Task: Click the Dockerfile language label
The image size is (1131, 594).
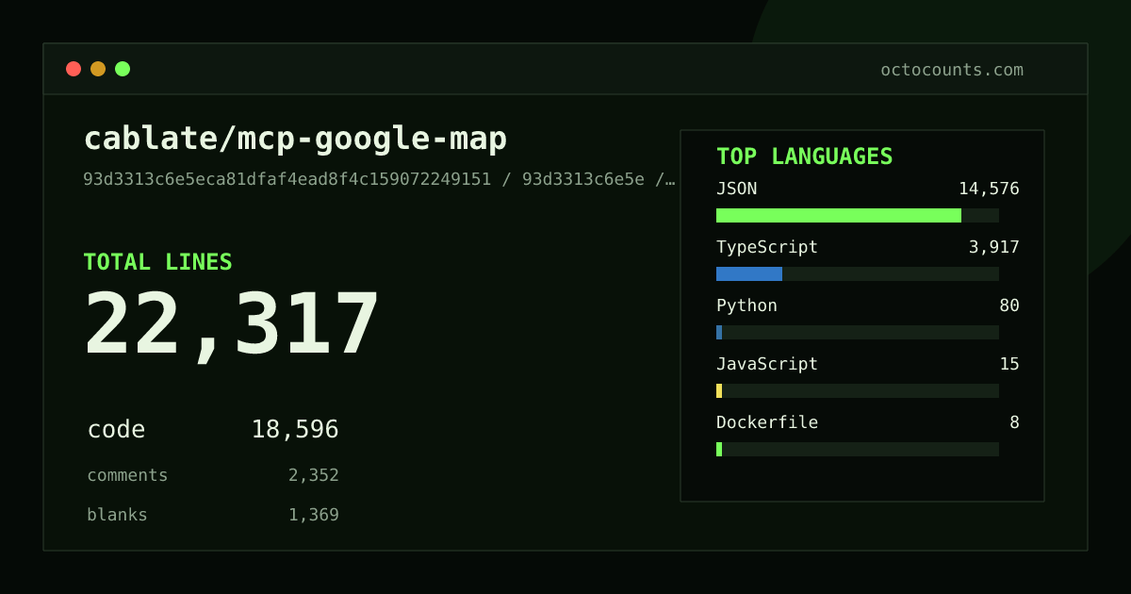Action: coord(767,422)
